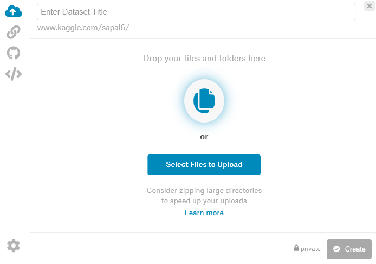Click the 'Drop your files and folders here' text

204,59
